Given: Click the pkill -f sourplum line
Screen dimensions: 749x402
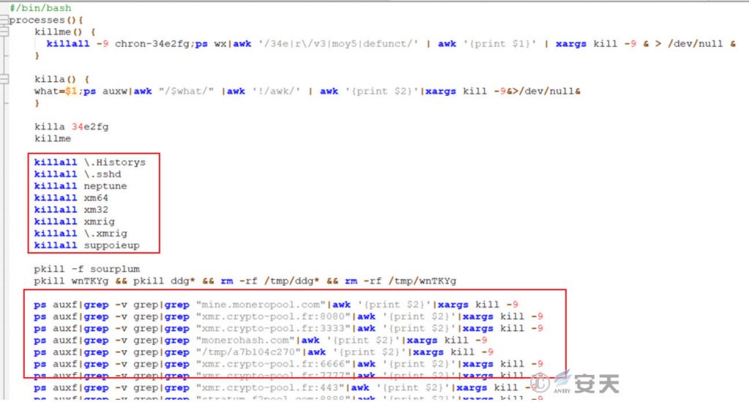Looking at the screenshot, I should point(86,269).
